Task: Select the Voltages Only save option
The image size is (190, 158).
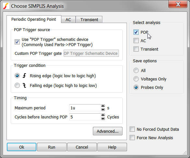Action: point(136,79)
